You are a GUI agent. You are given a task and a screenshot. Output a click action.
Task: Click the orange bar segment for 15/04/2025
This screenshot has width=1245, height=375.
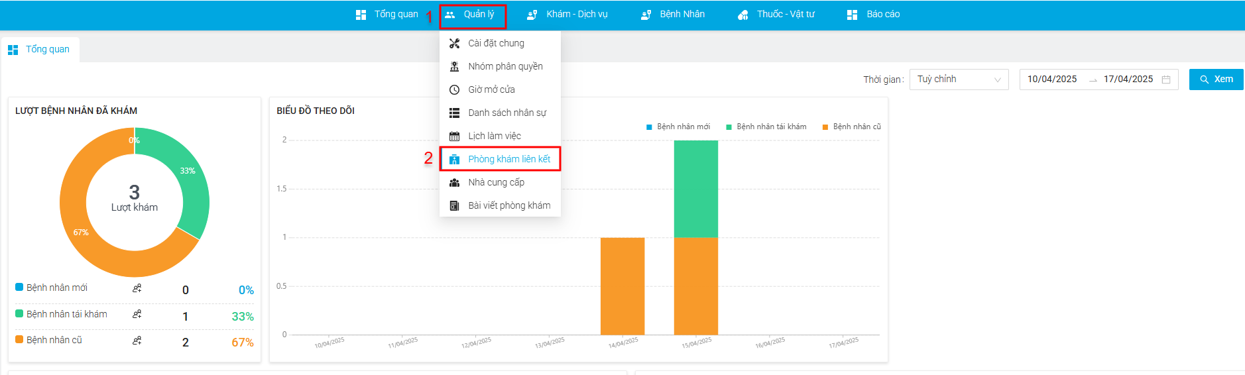[696, 286]
